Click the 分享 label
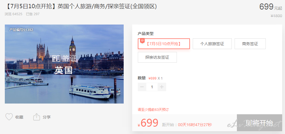 click(47, 117)
